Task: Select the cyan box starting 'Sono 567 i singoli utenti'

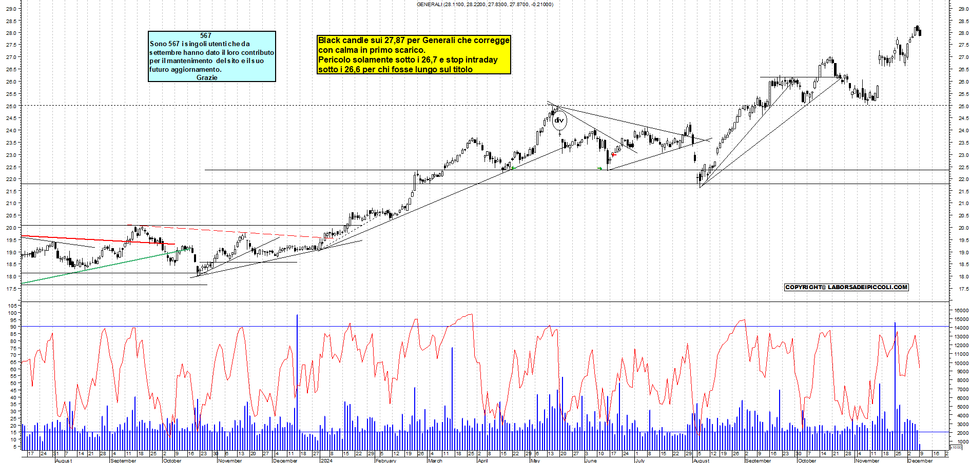Action: point(212,56)
